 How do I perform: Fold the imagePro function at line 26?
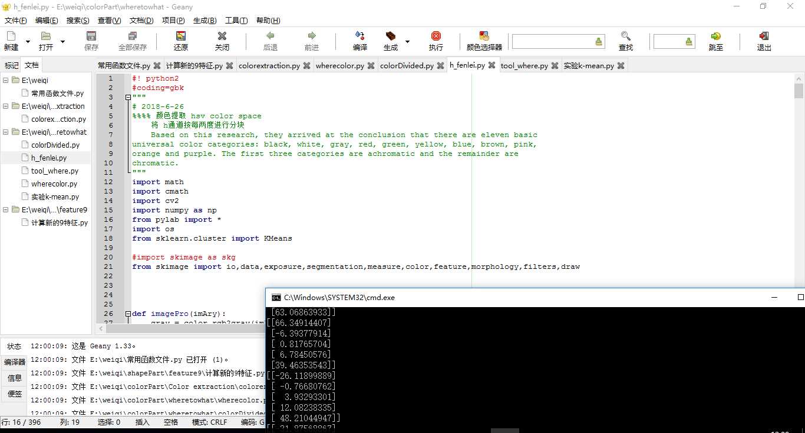128,314
